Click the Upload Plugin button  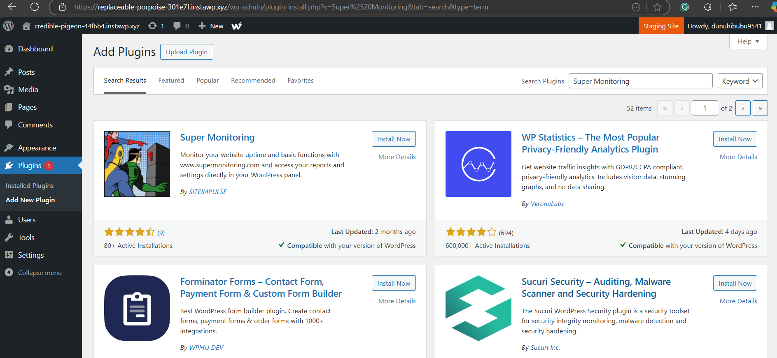[187, 52]
